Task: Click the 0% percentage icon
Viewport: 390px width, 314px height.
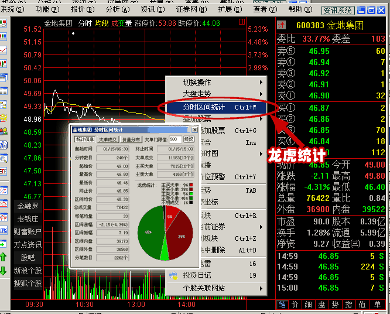Action: click(4, 231)
